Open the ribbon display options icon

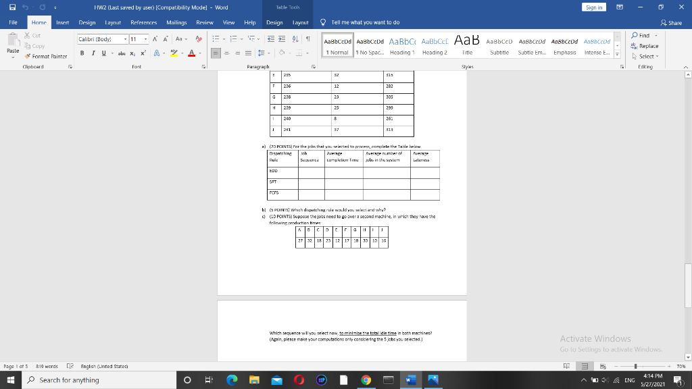click(x=620, y=7)
